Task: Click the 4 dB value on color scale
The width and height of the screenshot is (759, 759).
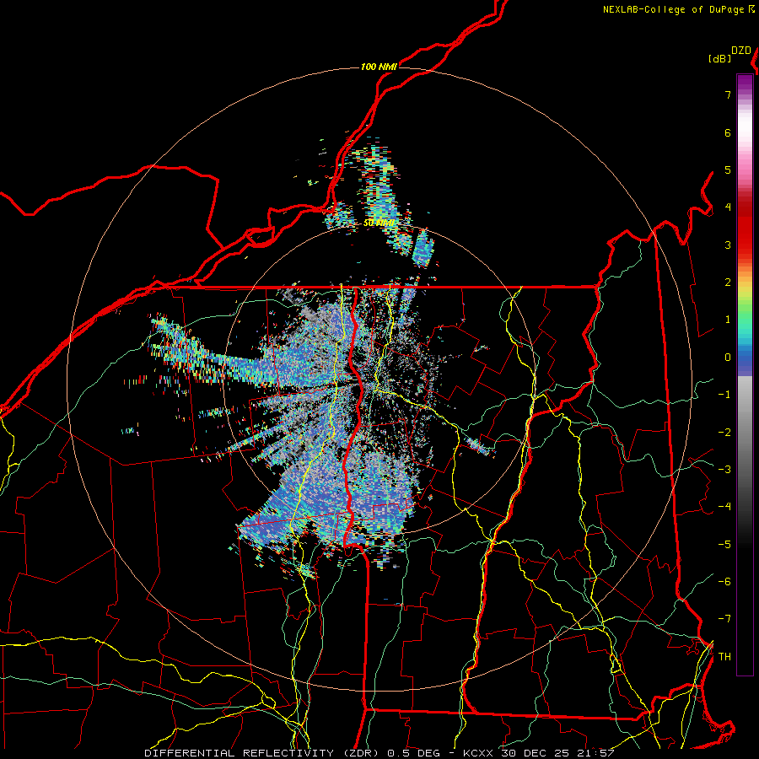Action: [x=728, y=207]
